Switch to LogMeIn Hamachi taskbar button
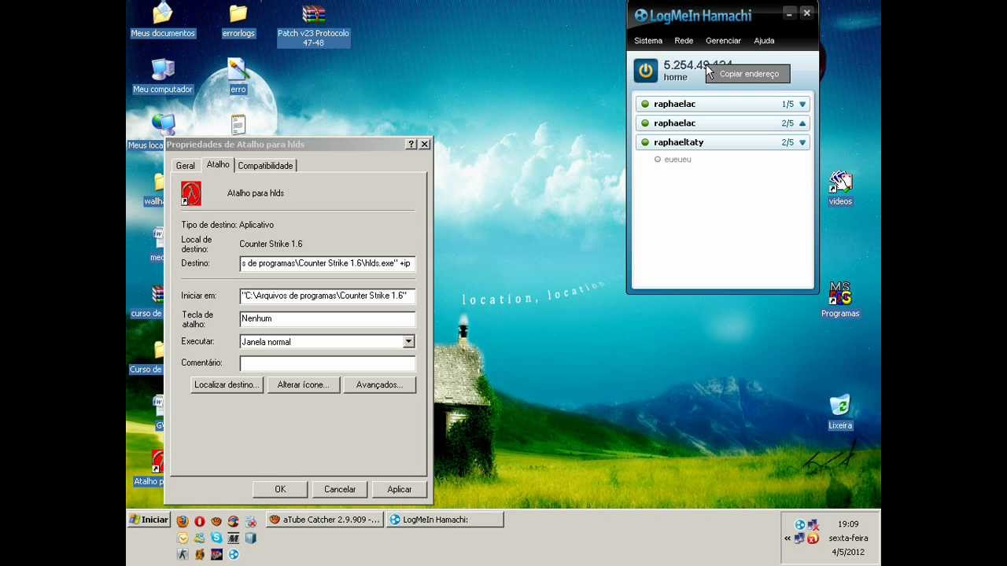The height and width of the screenshot is (566, 1007). 444,520
